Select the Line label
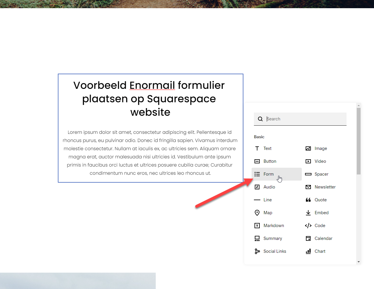 (268, 200)
